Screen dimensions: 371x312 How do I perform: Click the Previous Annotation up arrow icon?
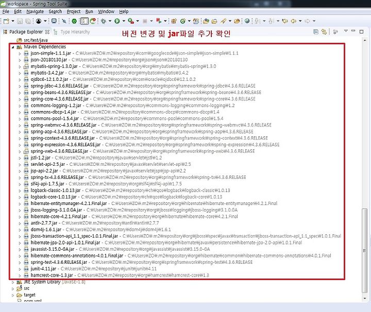tap(271, 21)
